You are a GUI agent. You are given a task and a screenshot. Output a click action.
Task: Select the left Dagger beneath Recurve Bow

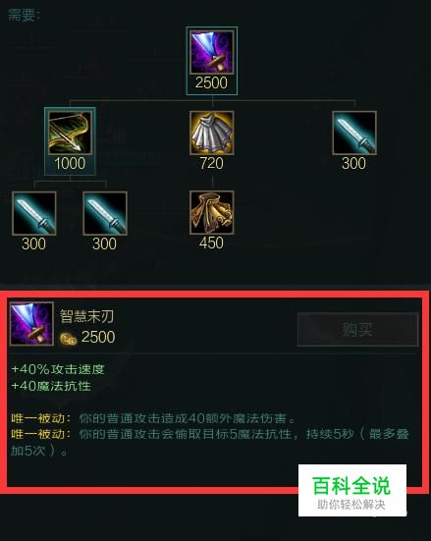tap(33, 213)
